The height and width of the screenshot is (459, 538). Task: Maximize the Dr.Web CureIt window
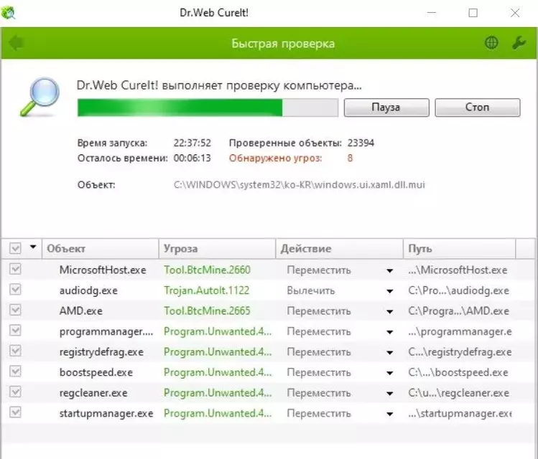[473, 13]
